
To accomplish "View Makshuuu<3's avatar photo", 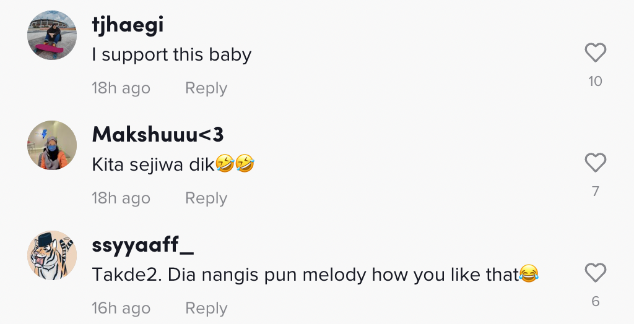I will tap(52, 145).
